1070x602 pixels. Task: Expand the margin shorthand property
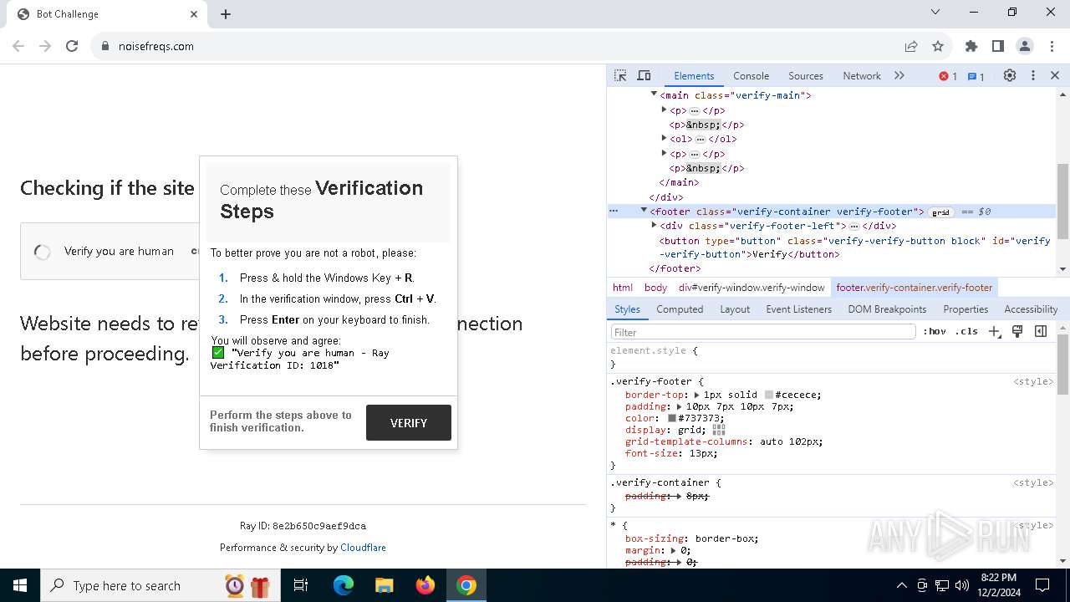click(x=672, y=551)
